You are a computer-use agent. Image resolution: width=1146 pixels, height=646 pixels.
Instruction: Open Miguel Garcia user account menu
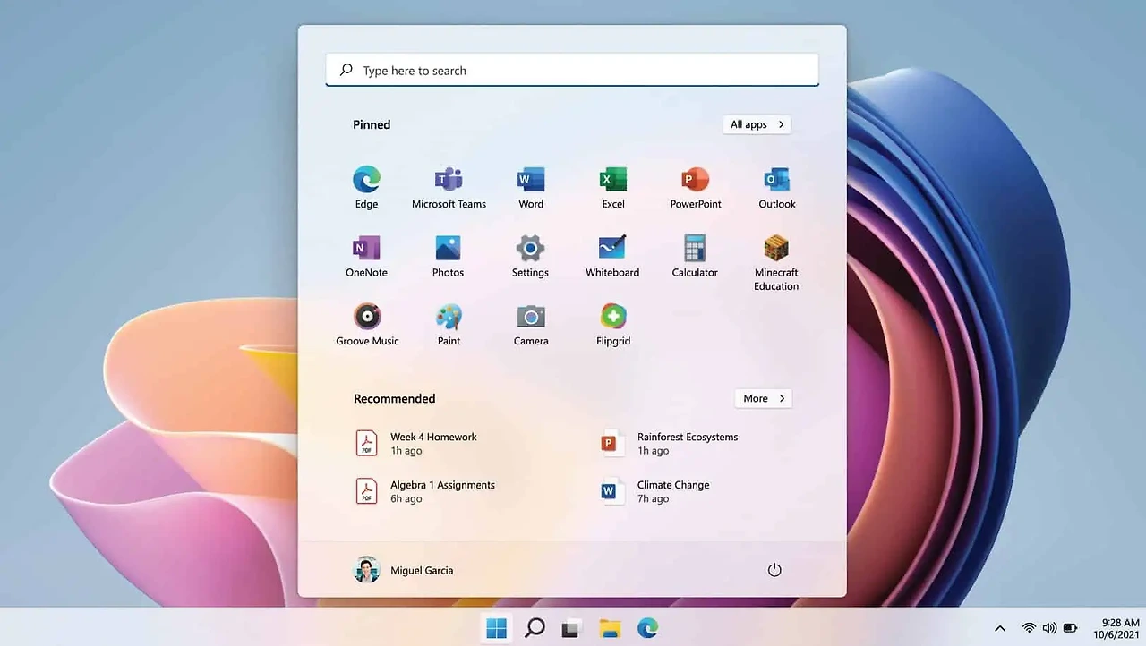tap(404, 570)
